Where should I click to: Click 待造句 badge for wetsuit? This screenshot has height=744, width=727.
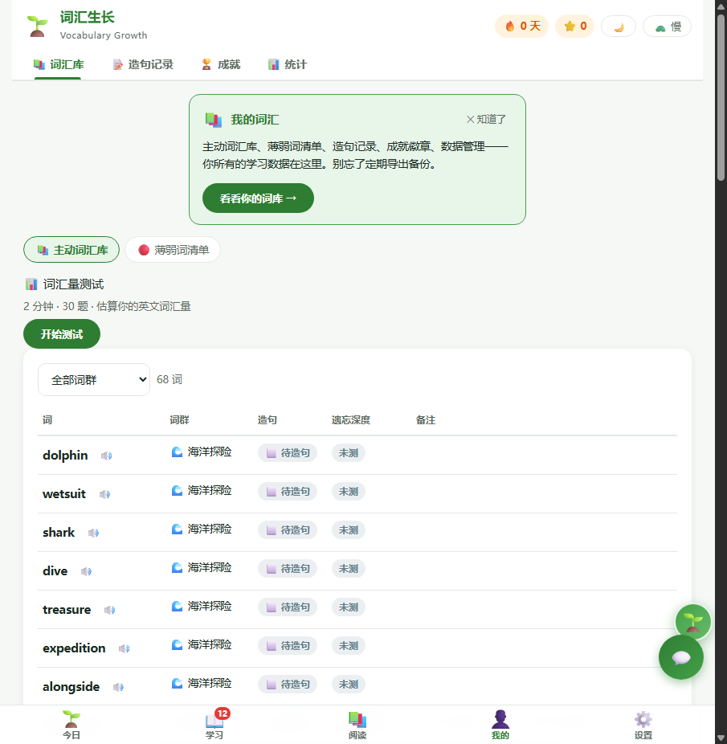[x=288, y=491]
